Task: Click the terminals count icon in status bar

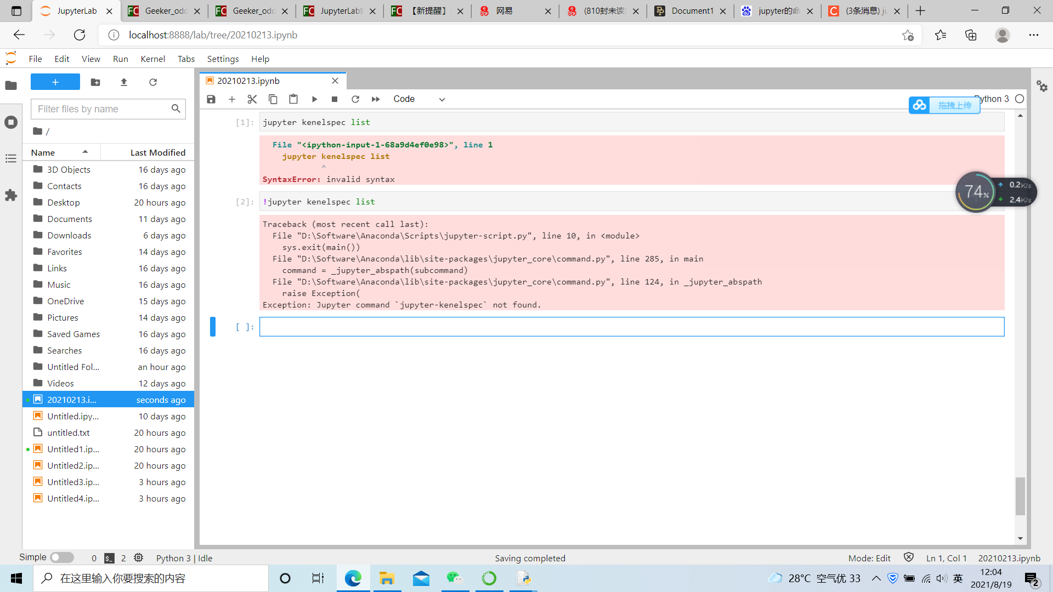Action: tap(109, 558)
